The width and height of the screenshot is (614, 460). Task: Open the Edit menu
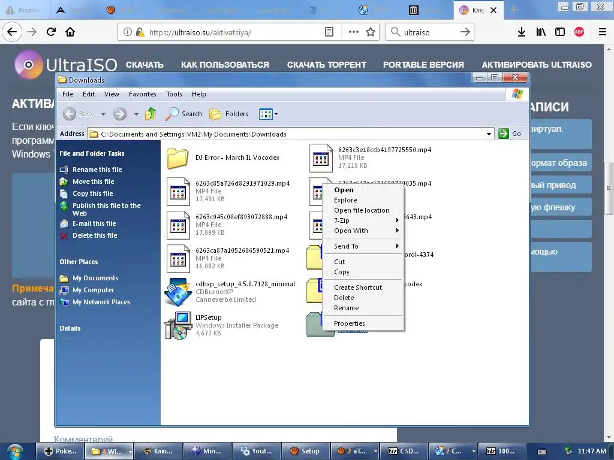(89, 94)
